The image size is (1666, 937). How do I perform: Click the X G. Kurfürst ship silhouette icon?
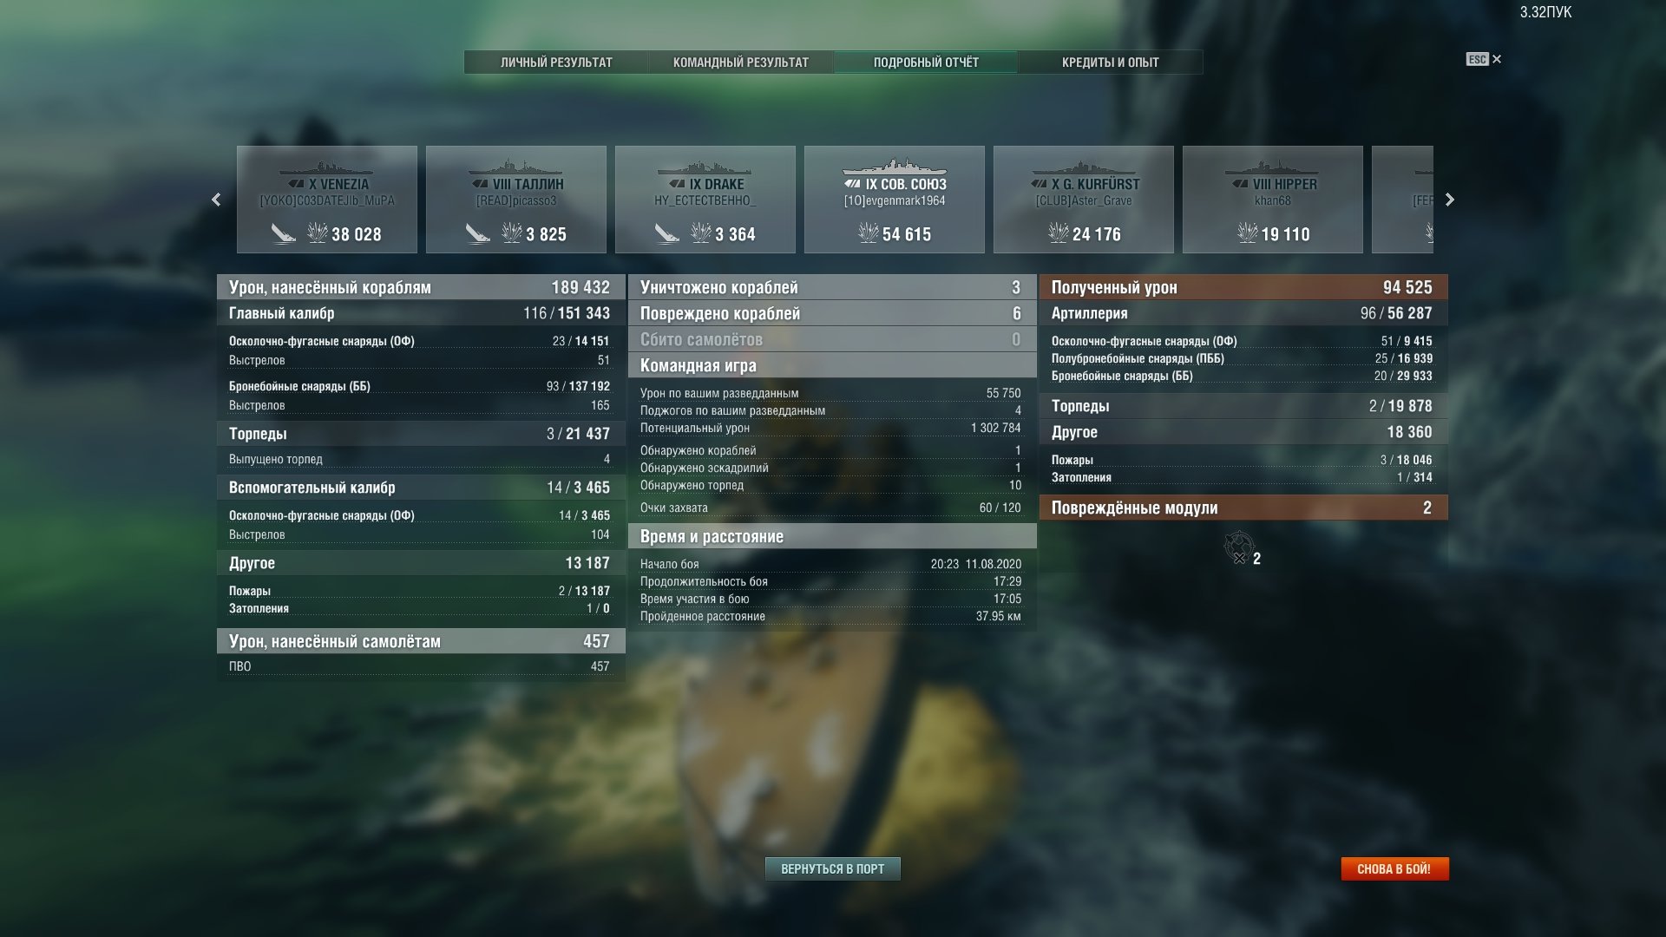1083,167
